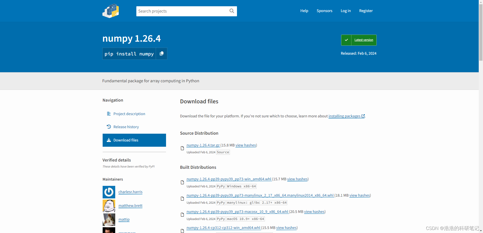Click the pip install numpy text
Viewport: 483px width, 233px height.
click(129, 54)
